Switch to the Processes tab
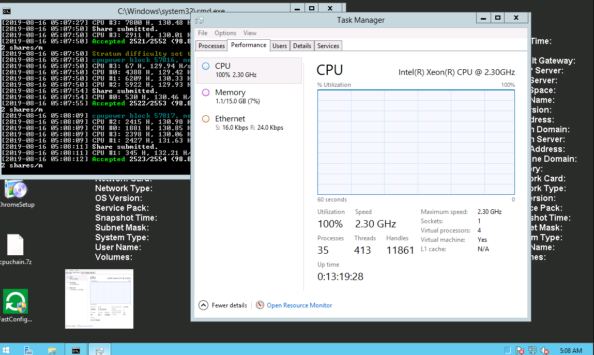This screenshot has height=355, width=594. (x=211, y=46)
